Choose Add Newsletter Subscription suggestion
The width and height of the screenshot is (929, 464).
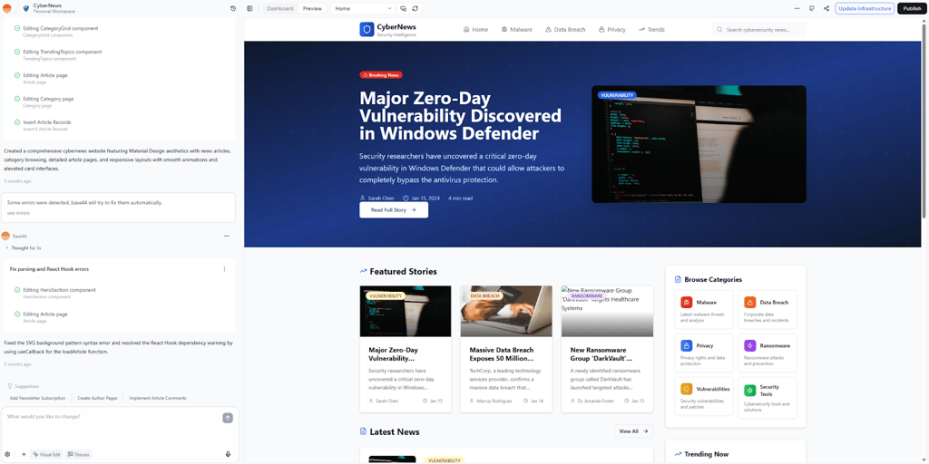(x=37, y=399)
